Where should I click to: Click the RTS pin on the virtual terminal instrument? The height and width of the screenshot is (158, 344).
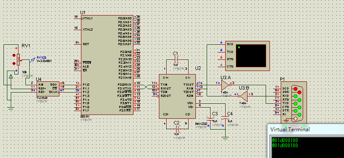[x=230, y=59]
